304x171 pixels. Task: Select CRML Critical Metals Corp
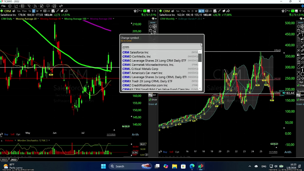160,69
